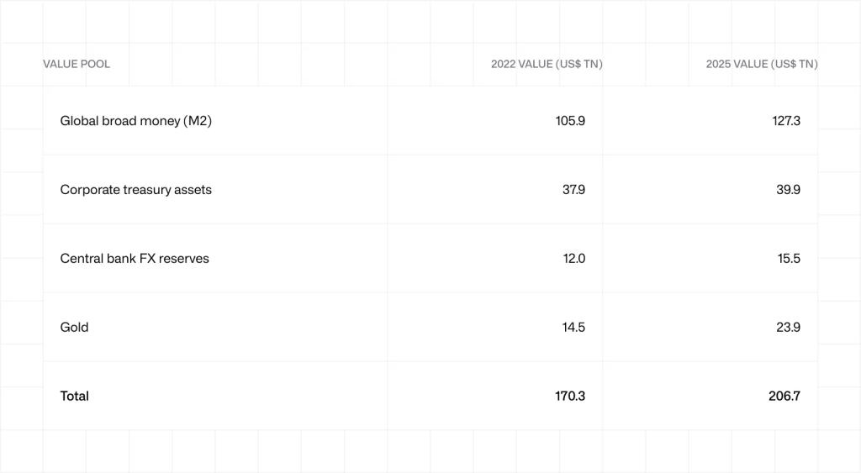
Task: Click the 23.9 gold value
Action: [x=788, y=328]
